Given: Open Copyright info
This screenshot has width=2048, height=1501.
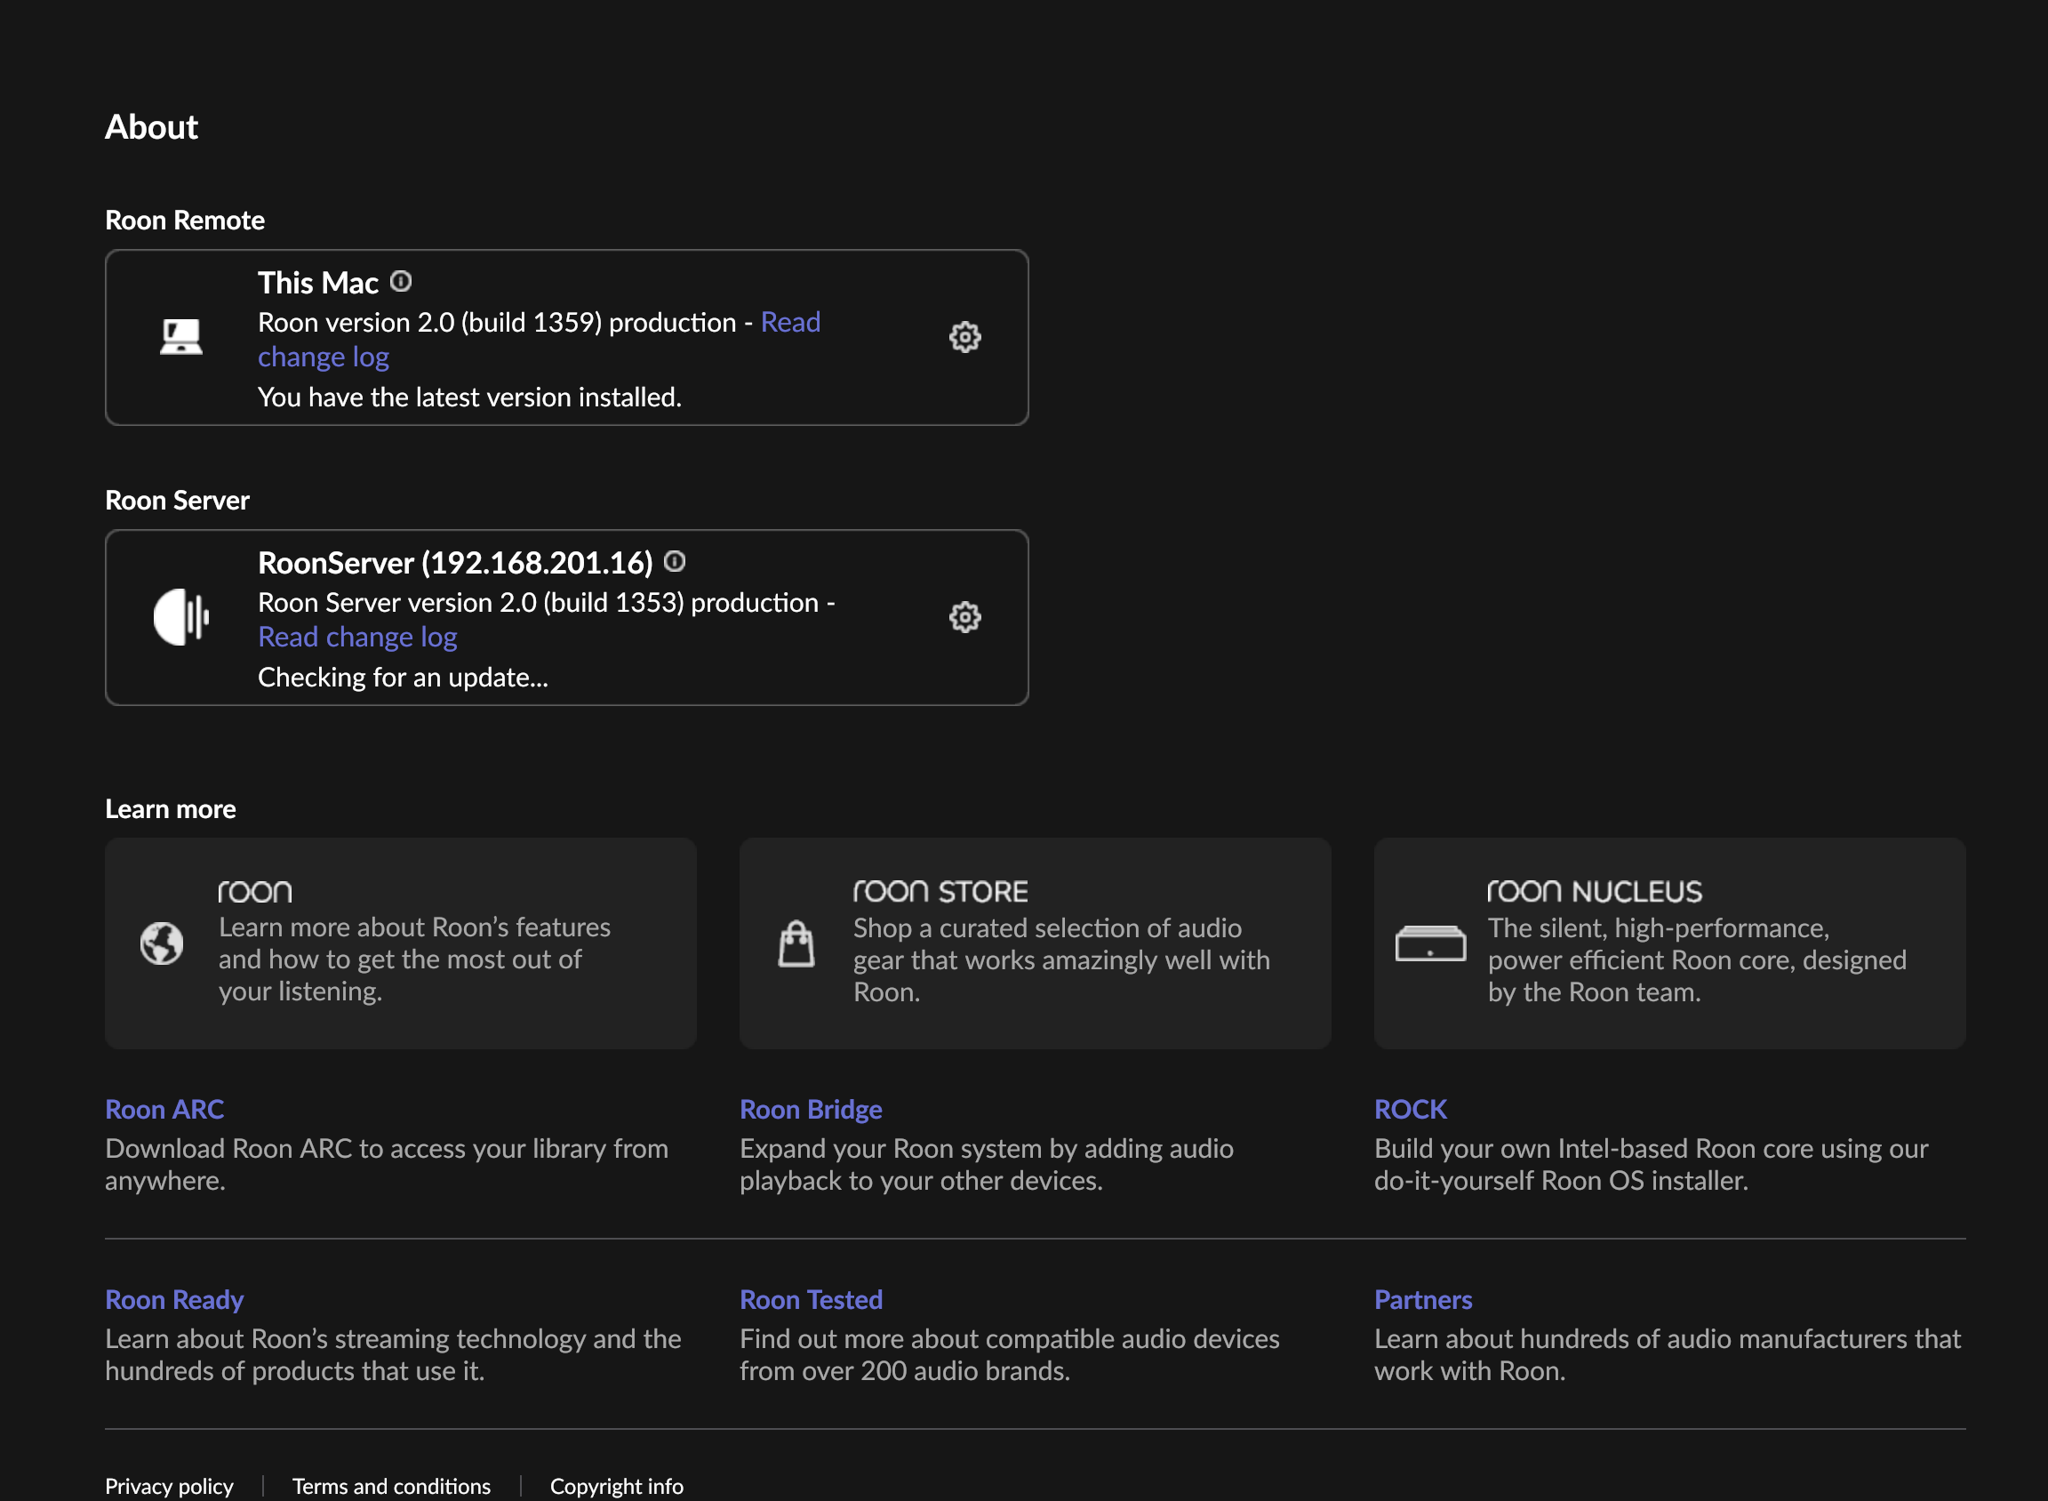Looking at the screenshot, I should [x=617, y=1486].
